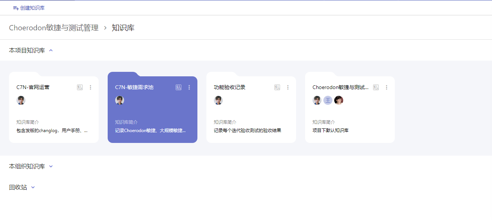Viewport: 492px width, 220px height.
Task: Click the member avatar on C7N-官网运营 card
Action: coord(21,100)
